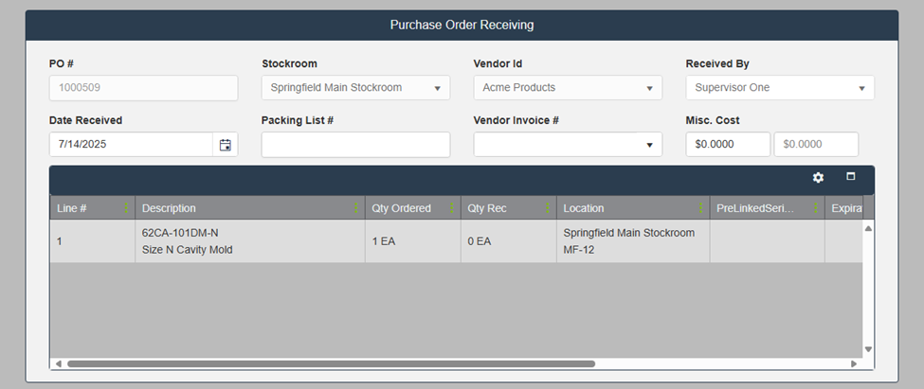Click the Date Received text field
Screen dimensions: 924x389
pos(131,145)
